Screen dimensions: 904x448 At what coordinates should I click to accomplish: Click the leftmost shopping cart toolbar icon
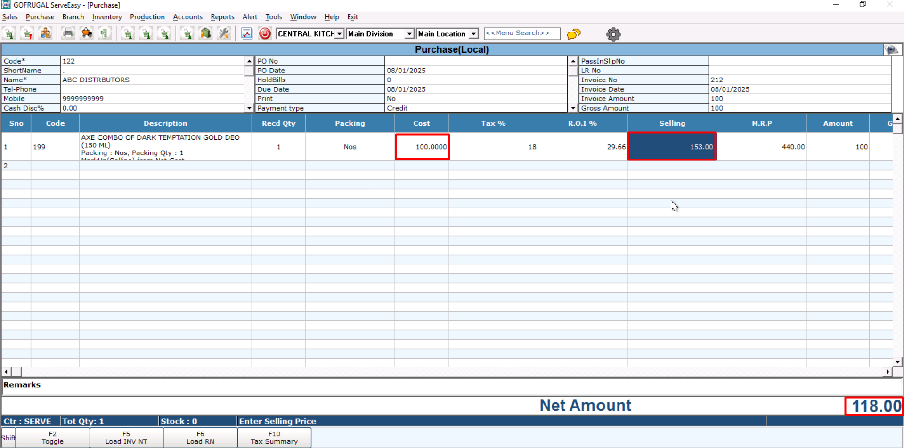(9, 33)
